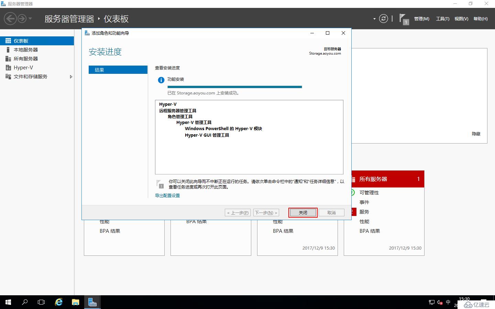495x309 pixels.
Task: Click the back navigation arrow in Server Manager
Action: 10,19
